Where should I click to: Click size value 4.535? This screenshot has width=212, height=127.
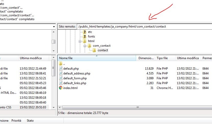point(150,73)
